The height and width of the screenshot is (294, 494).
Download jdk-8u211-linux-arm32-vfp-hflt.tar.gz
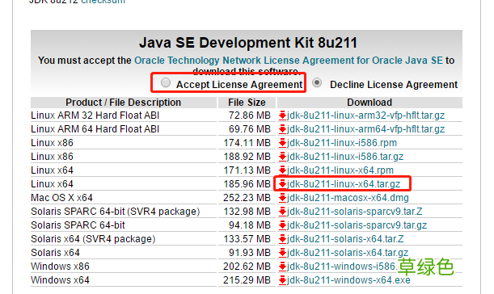[x=365, y=115]
